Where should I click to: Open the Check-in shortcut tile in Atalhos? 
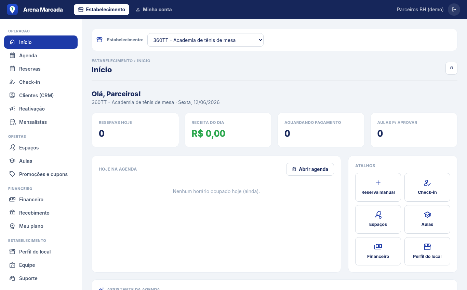(x=427, y=187)
